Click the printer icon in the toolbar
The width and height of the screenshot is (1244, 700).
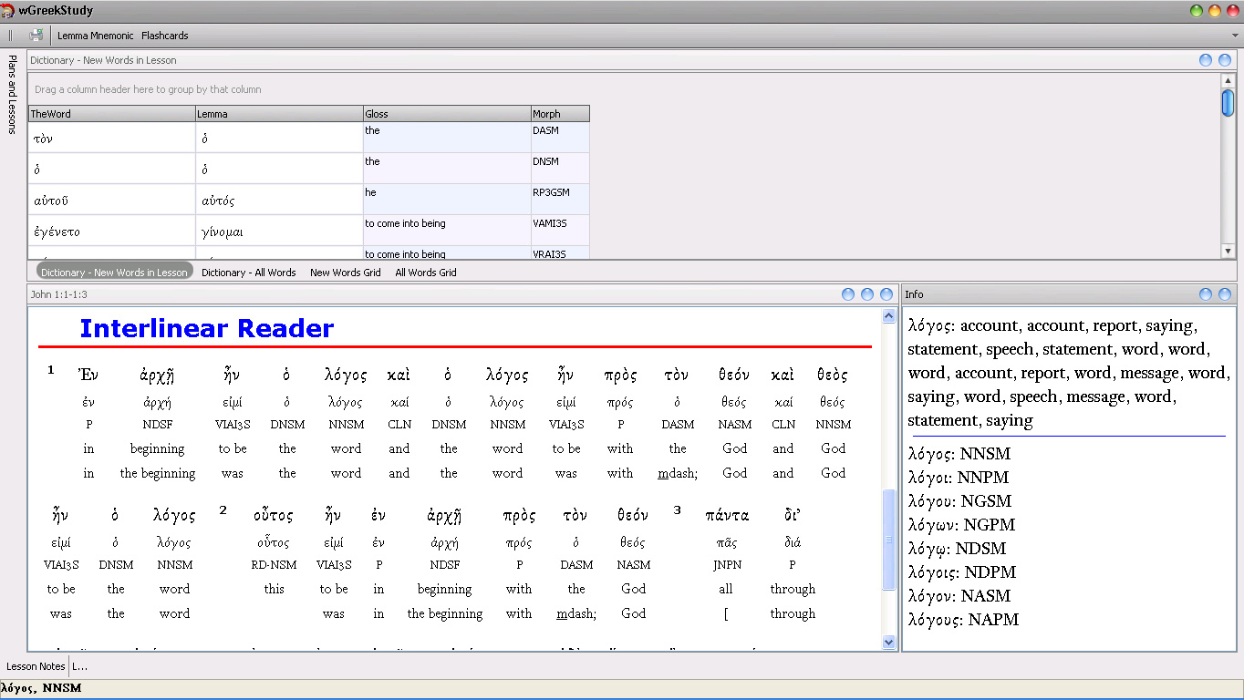point(36,36)
